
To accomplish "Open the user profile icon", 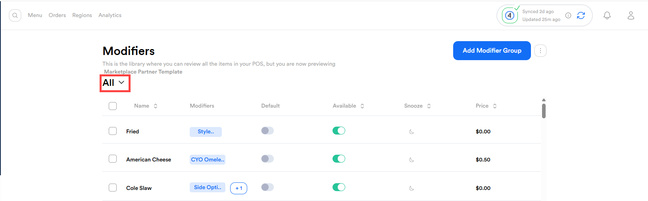I will [631, 15].
